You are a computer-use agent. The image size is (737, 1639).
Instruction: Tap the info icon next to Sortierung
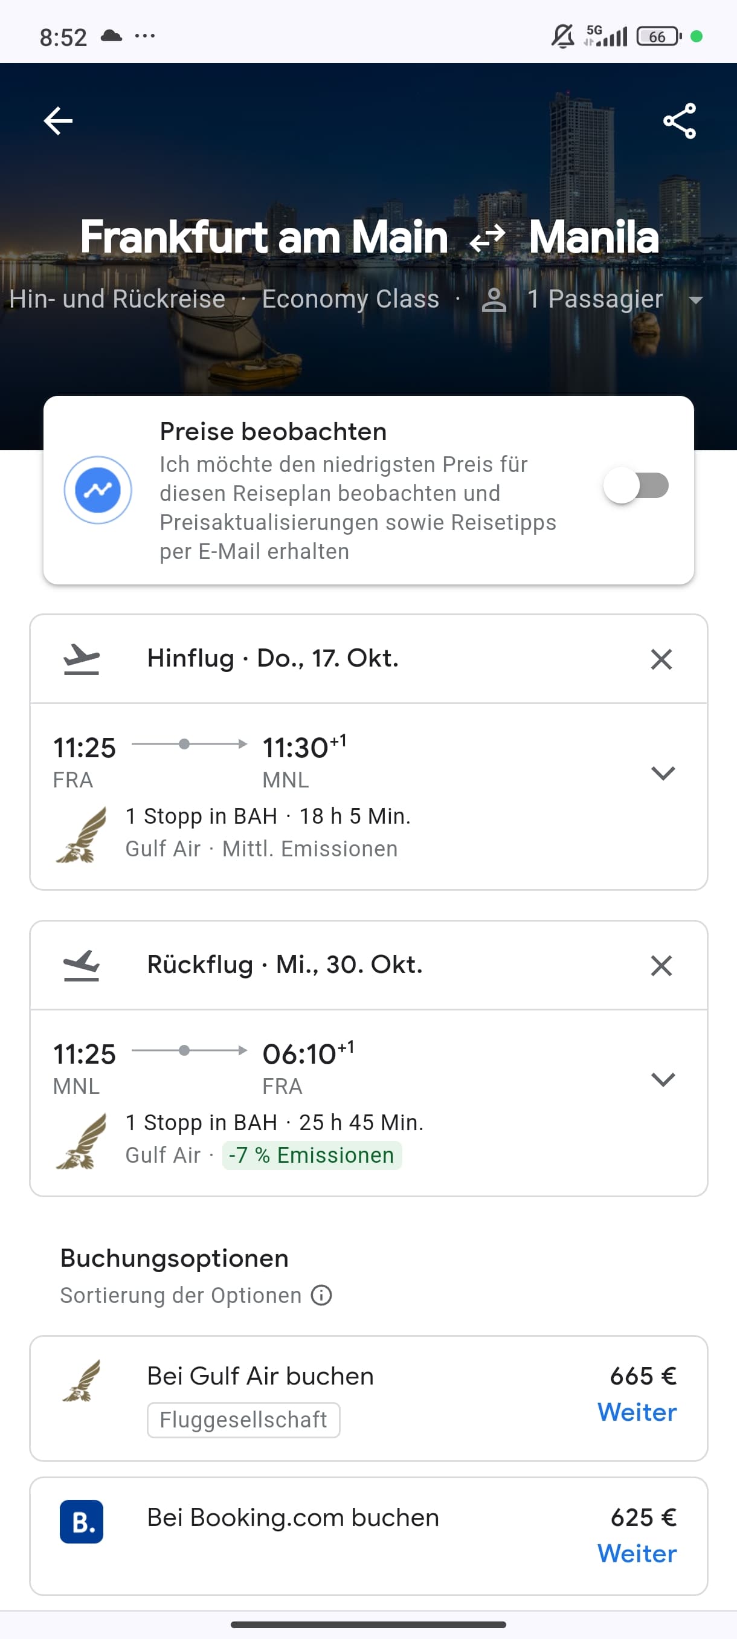tap(322, 1295)
